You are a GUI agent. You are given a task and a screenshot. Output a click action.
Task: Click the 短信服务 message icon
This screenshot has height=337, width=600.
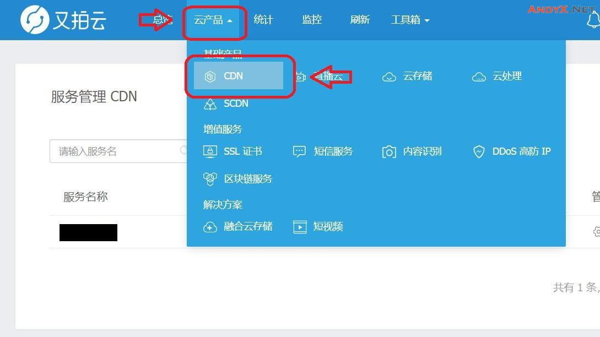click(x=299, y=151)
